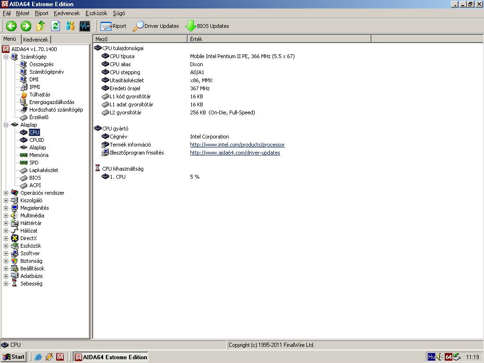The width and height of the screenshot is (484, 363).
Task: Open the Eszközök menu
Action: tap(96, 13)
